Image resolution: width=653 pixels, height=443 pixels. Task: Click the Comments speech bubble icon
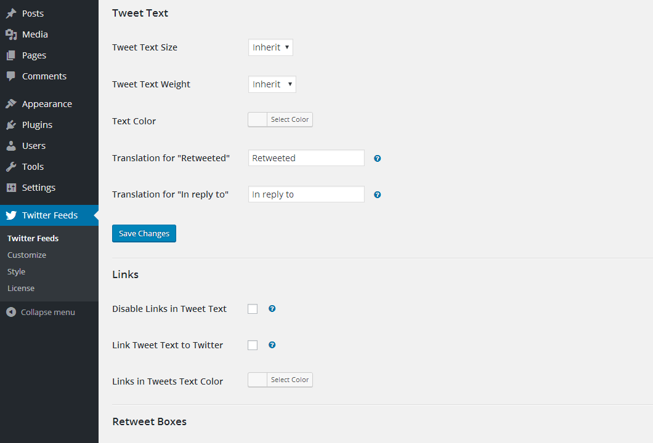11,76
